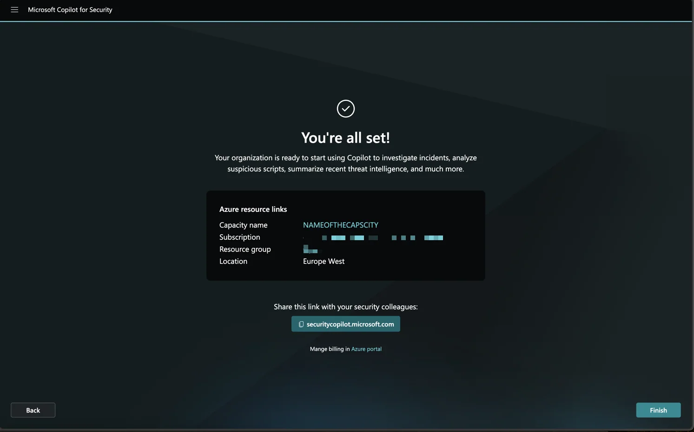Click the "Share this link" prompt text
This screenshot has width=694, height=432.
(x=346, y=307)
